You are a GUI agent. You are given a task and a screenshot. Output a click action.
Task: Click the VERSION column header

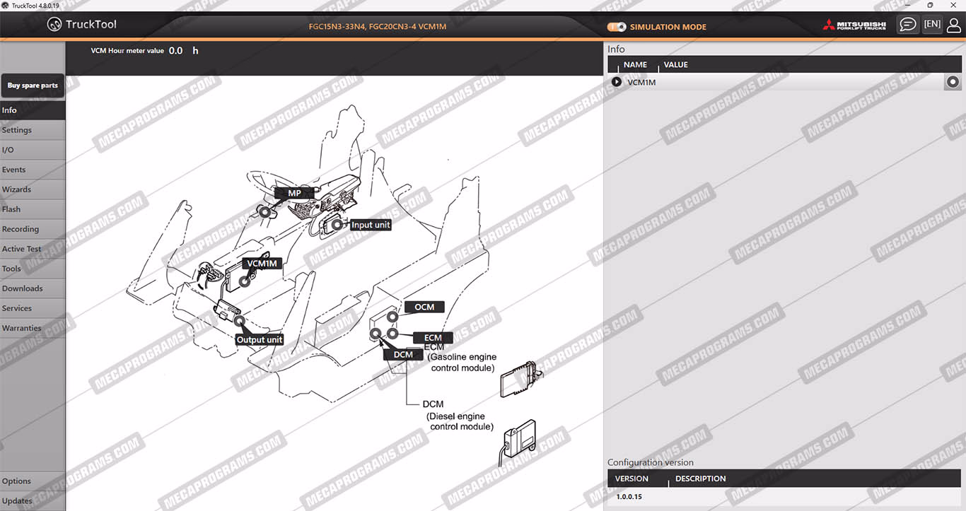632,478
